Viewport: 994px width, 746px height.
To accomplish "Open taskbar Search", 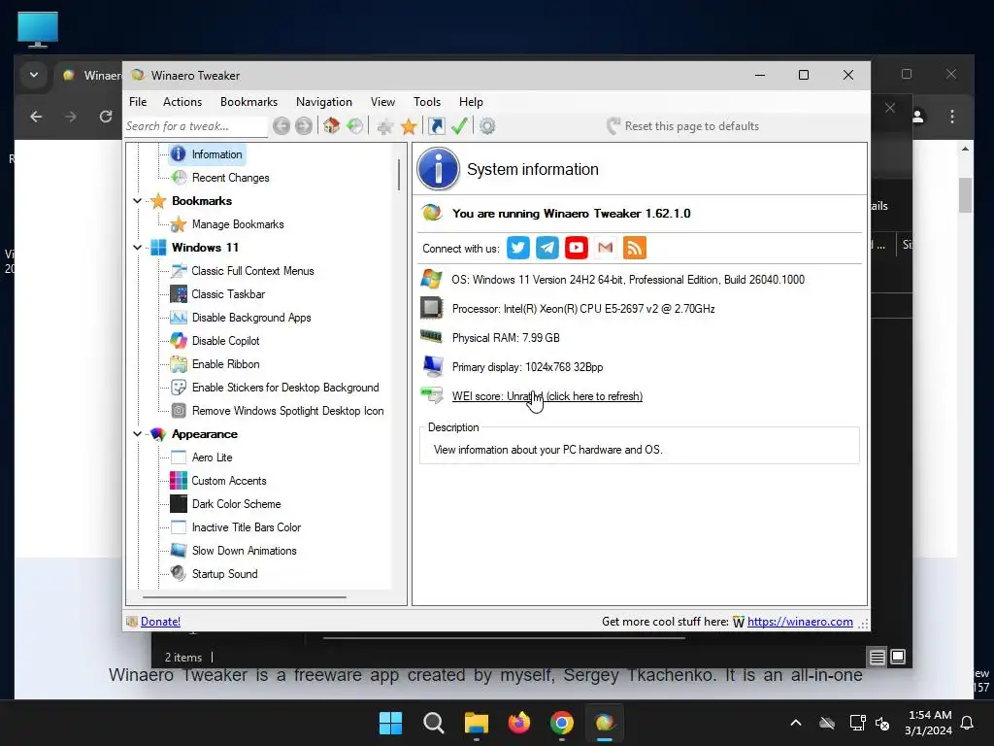I will click(434, 723).
